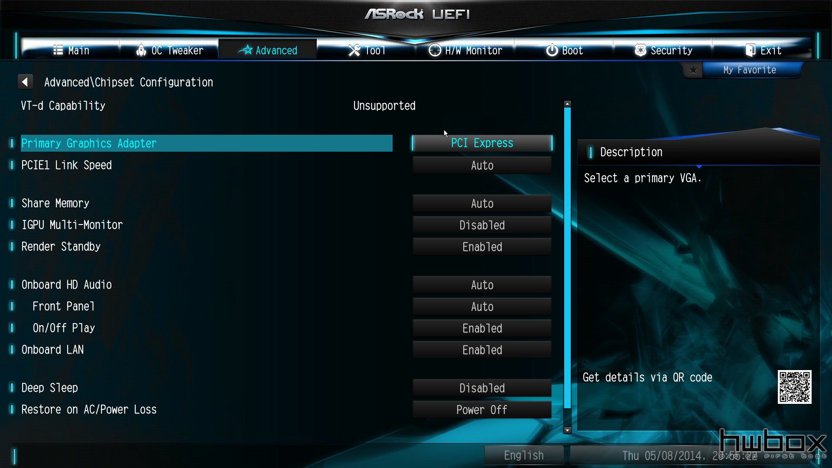Open the PCIE1 Link Speed dropdown
Viewport: 832px width, 468px height.
(482, 165)
